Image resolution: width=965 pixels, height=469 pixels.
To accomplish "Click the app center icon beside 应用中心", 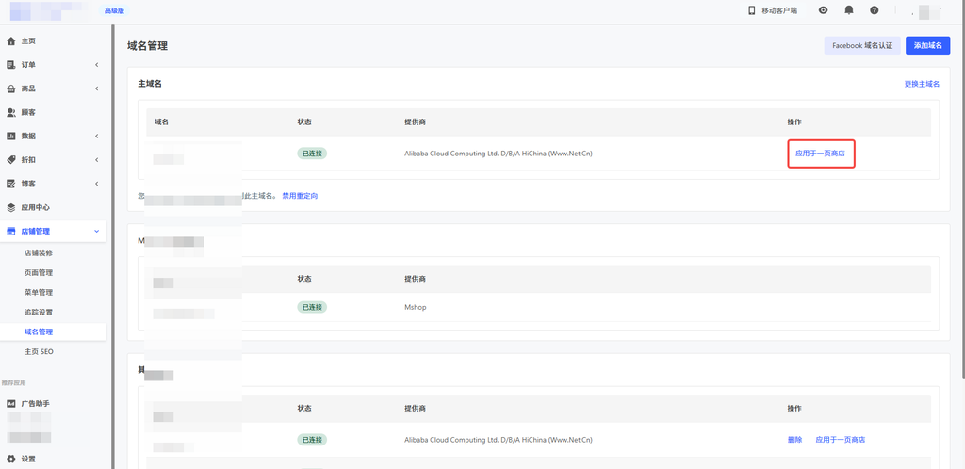I will click(11, 207).
